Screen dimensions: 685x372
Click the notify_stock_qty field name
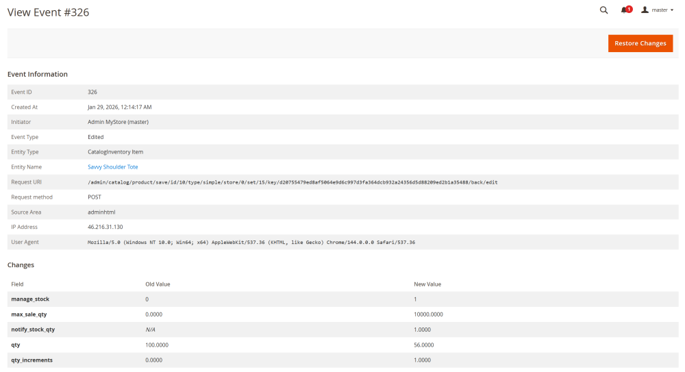33,330
